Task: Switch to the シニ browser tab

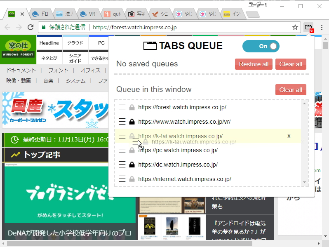Action: tap(160, 14)
